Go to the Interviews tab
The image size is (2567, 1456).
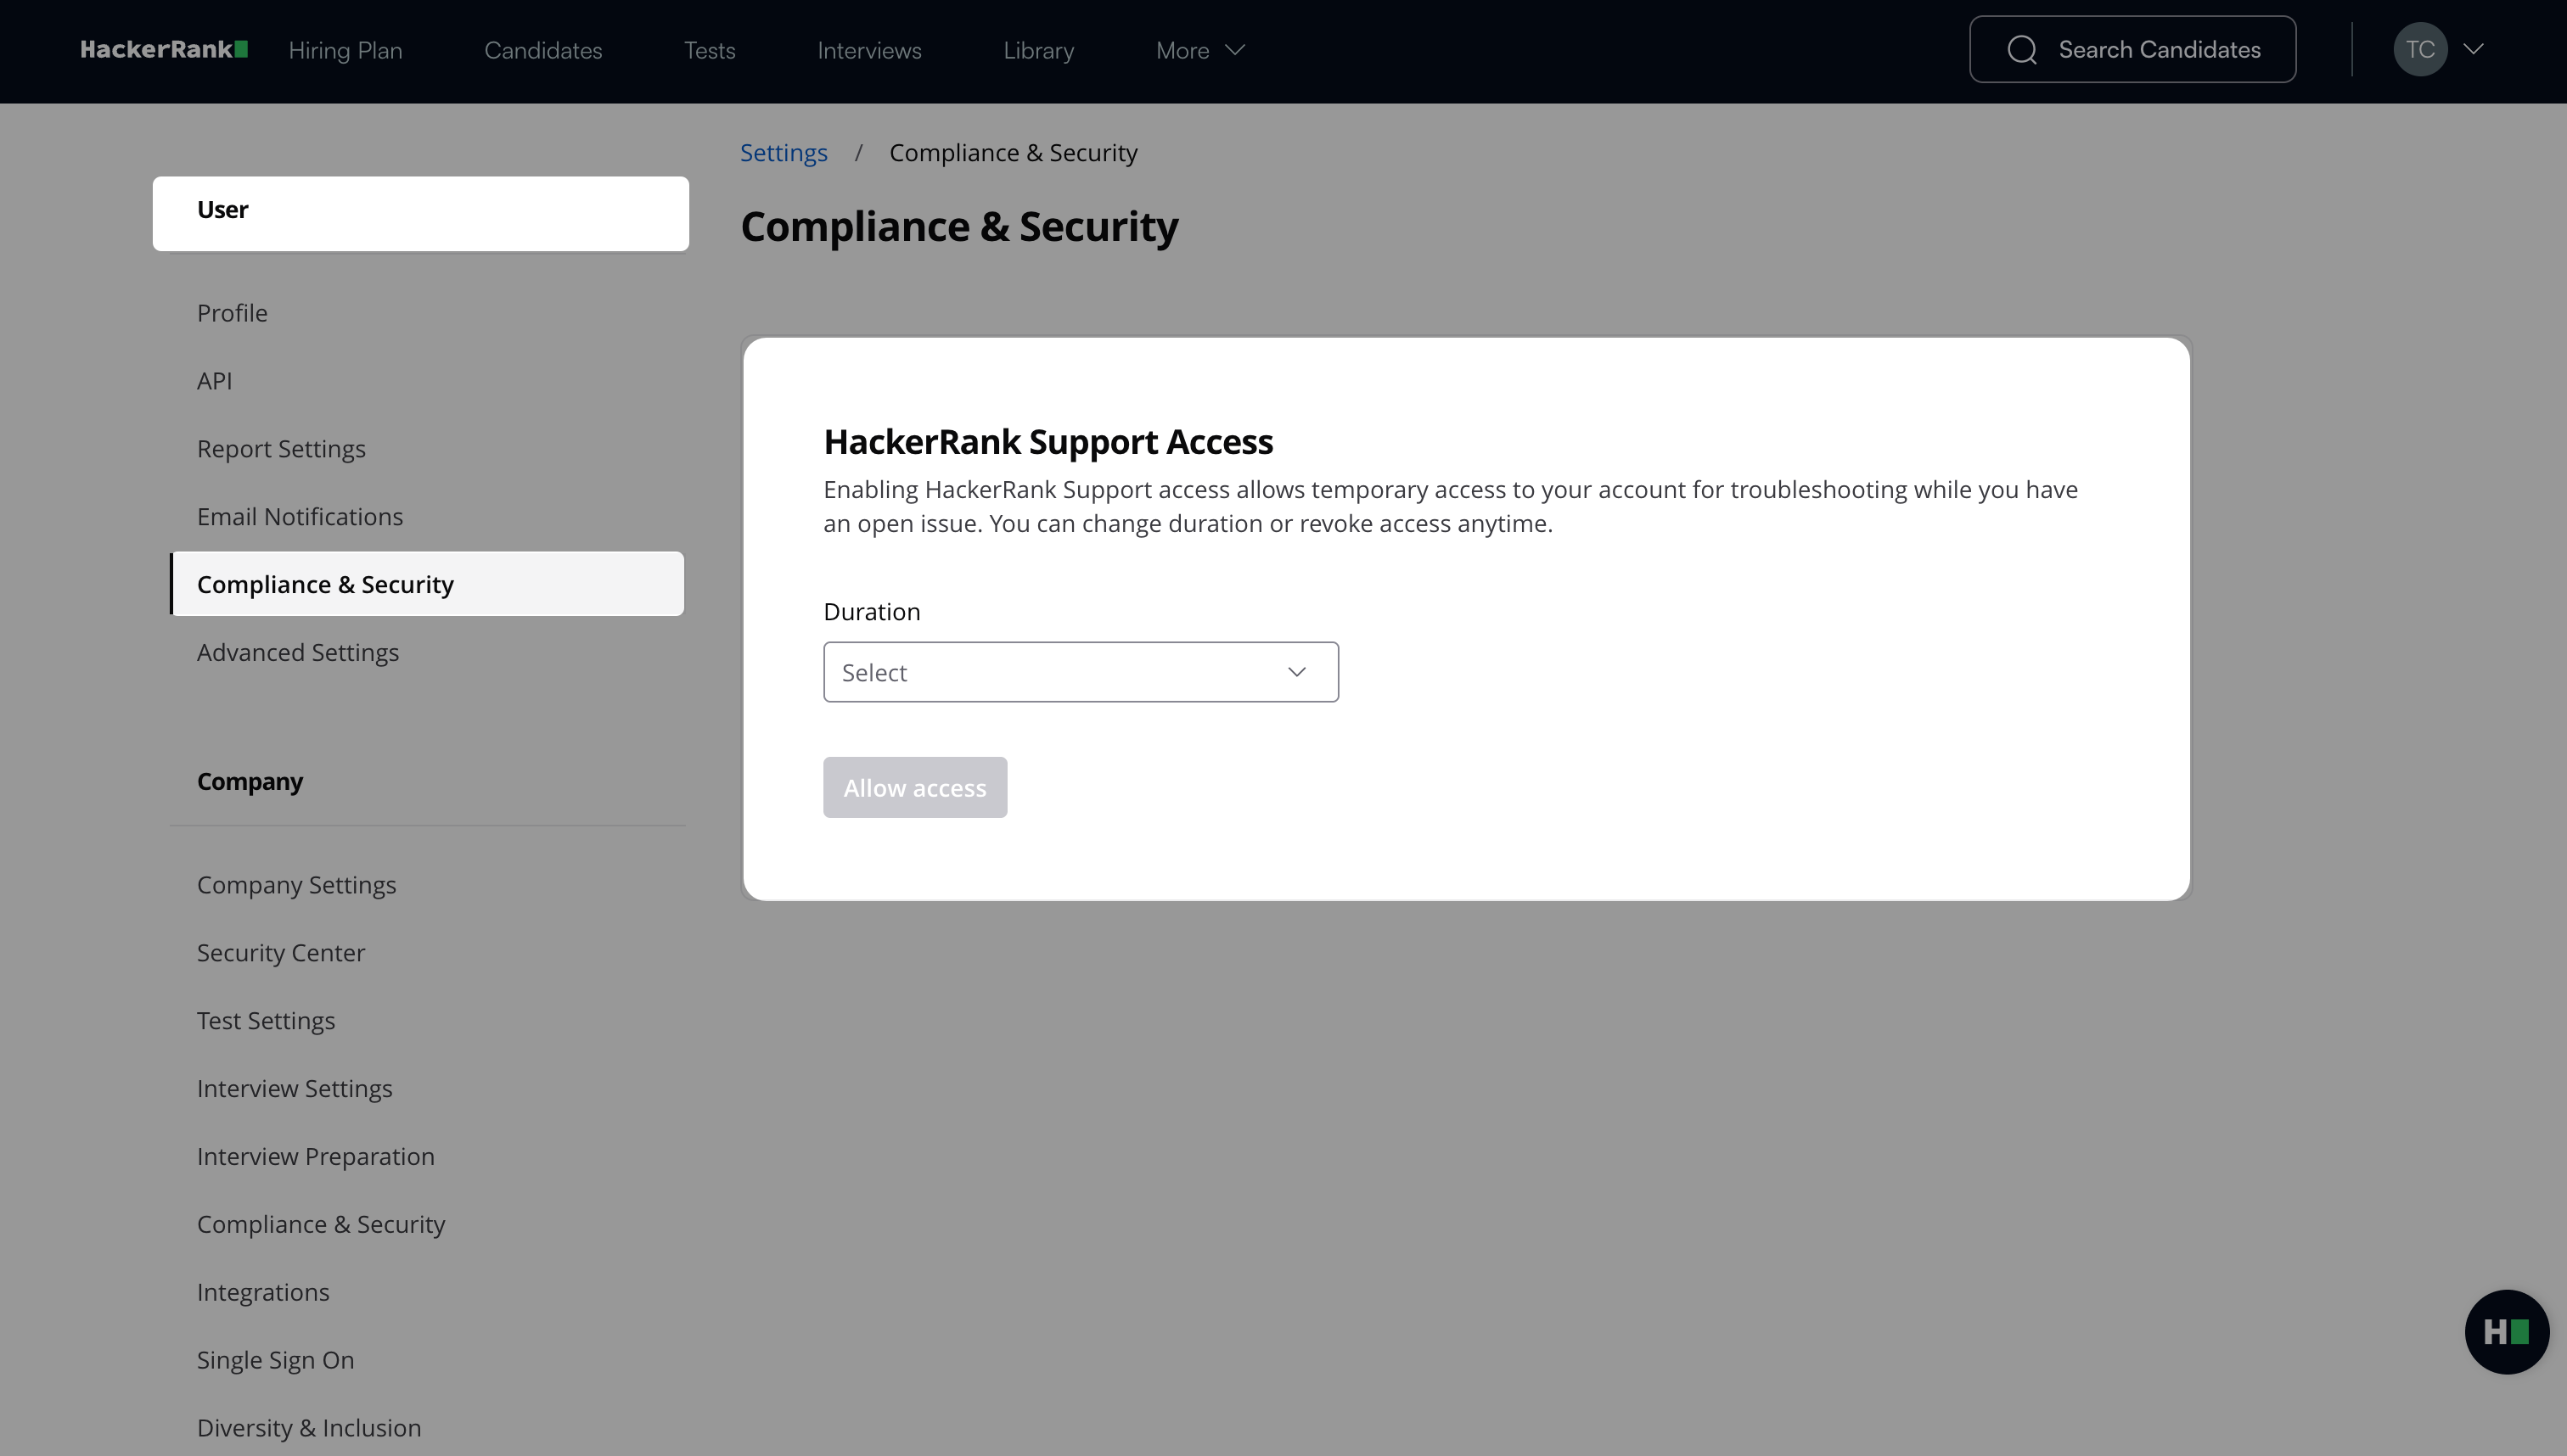click(869, 50)
